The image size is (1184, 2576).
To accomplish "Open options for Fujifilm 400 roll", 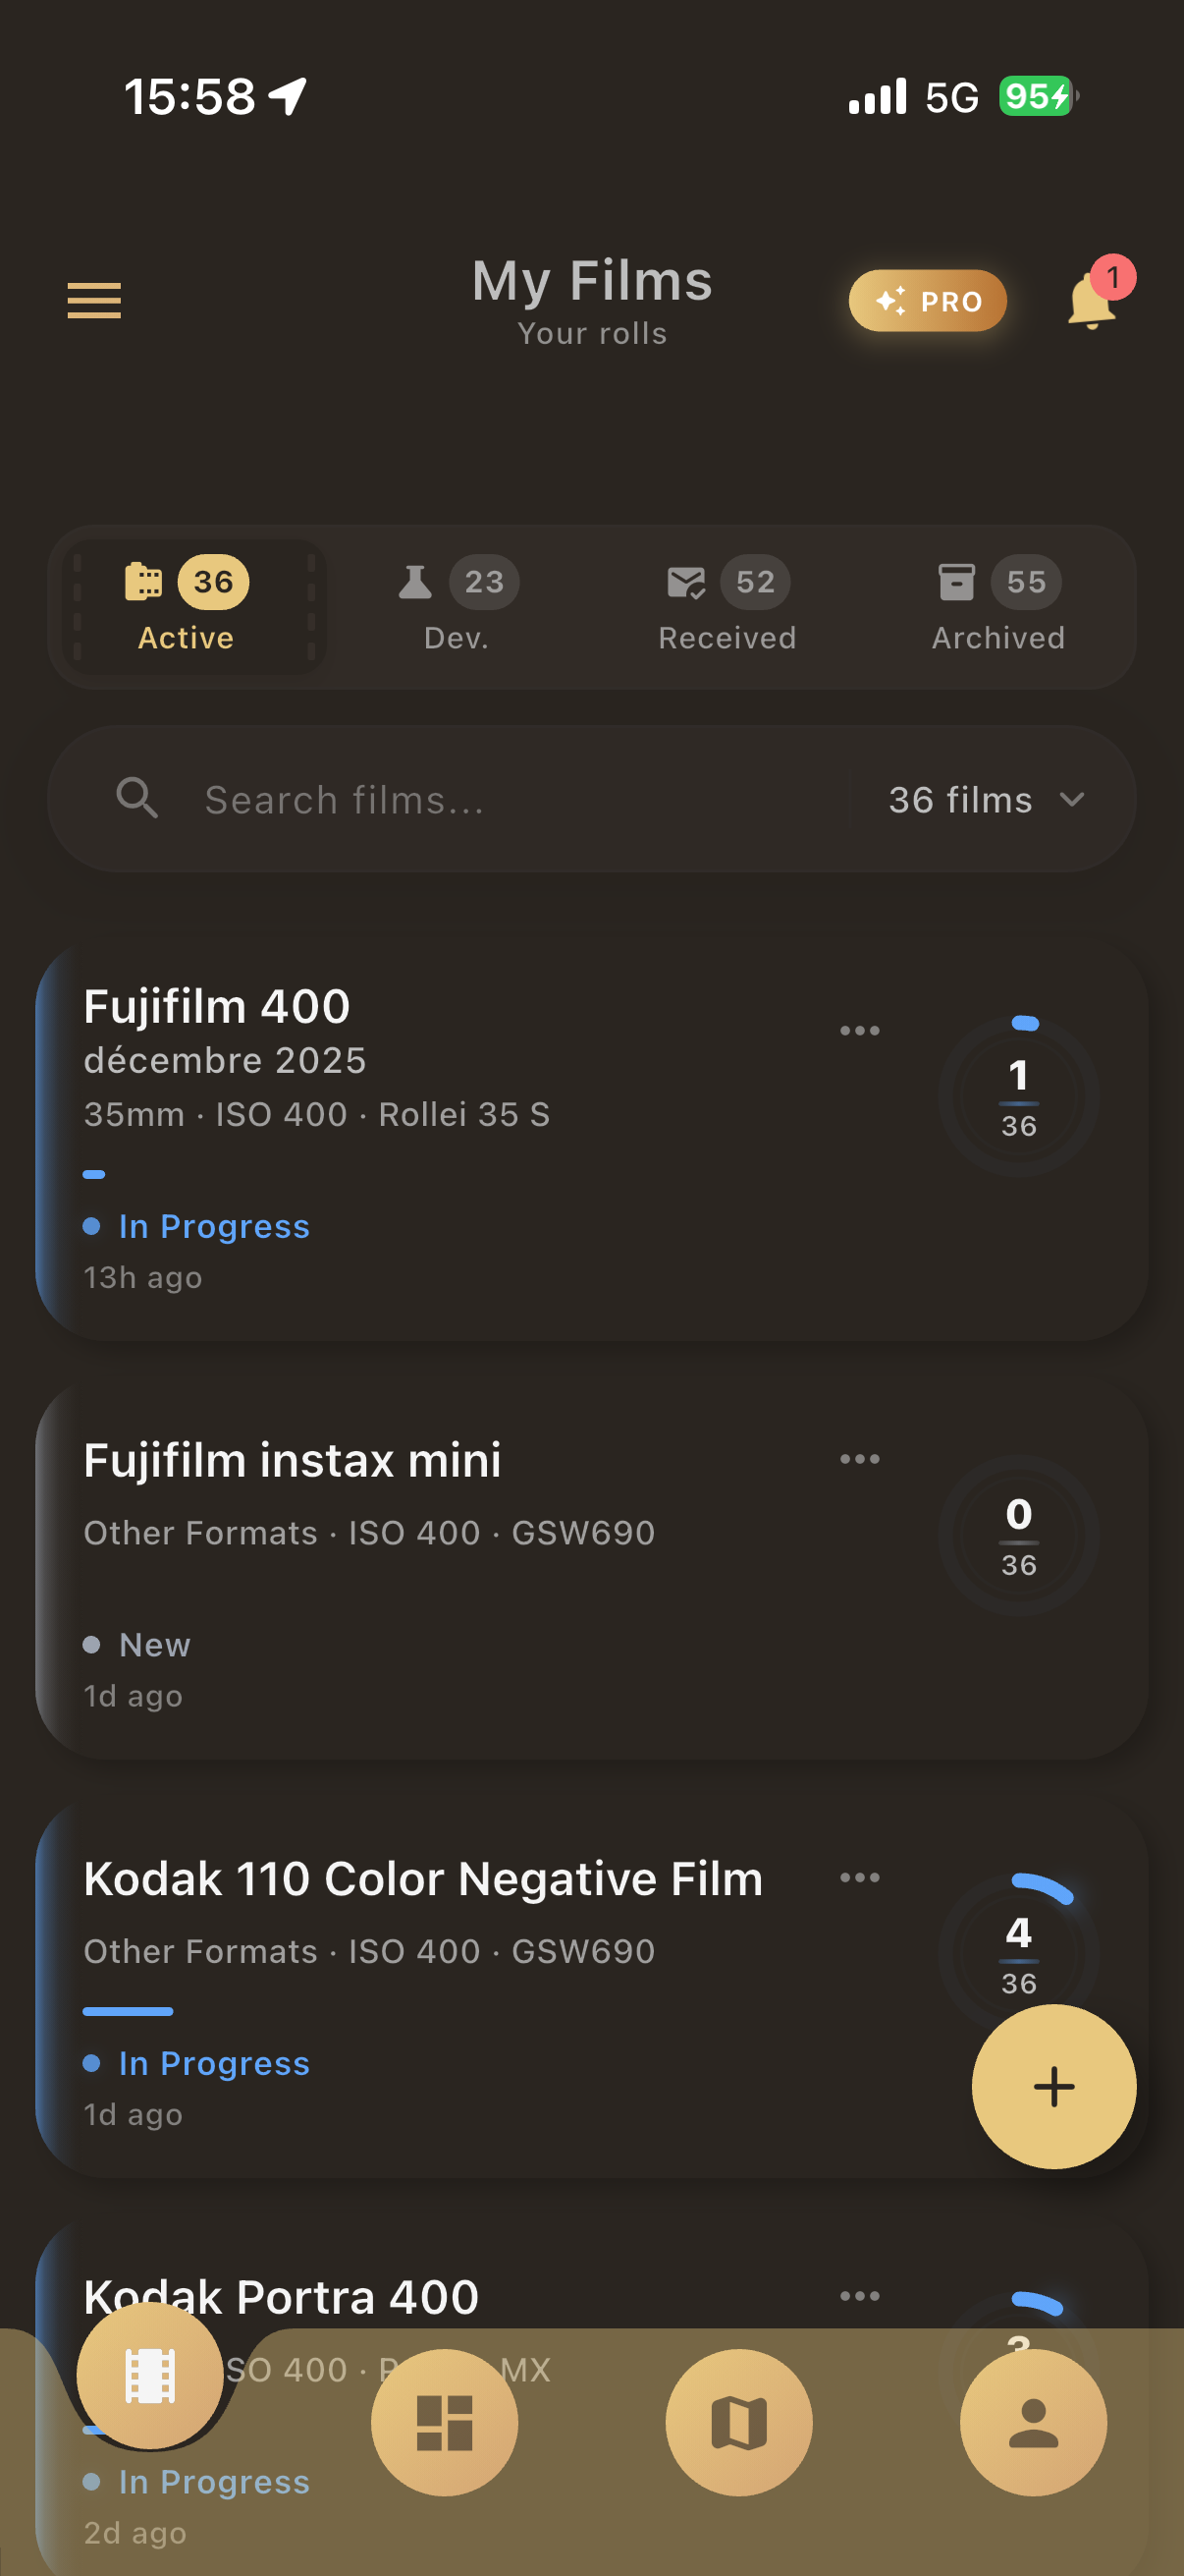I will coord(859,1031).
